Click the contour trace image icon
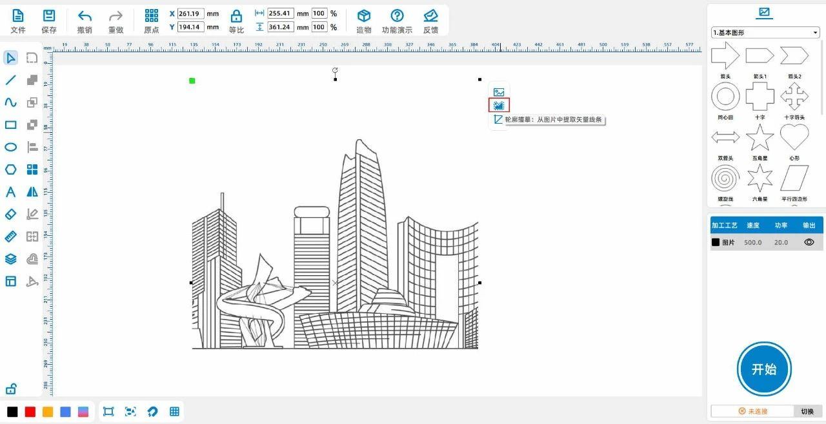The width and height of the screenshot is (826, 424). click(x=499, y=105)
